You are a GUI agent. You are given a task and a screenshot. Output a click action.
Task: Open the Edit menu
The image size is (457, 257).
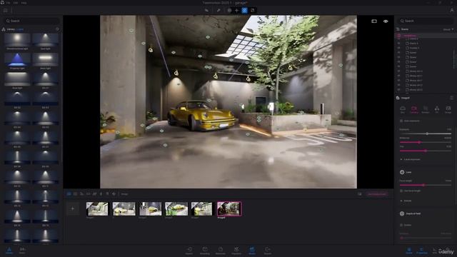tap(16, 3)
